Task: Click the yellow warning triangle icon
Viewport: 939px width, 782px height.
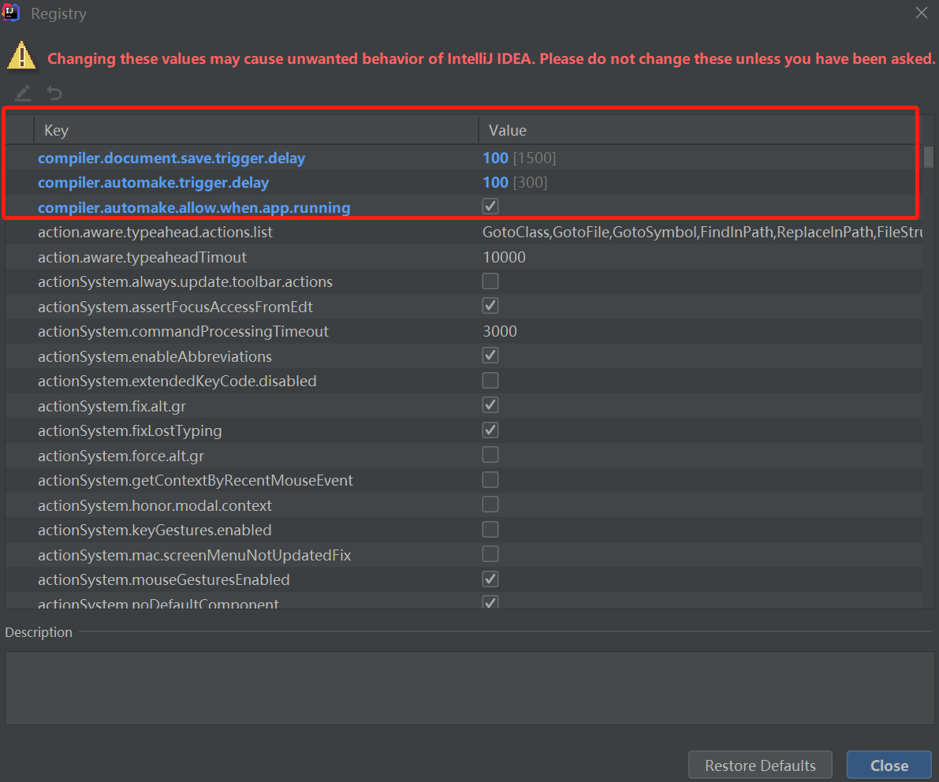Action: point(21,56)
